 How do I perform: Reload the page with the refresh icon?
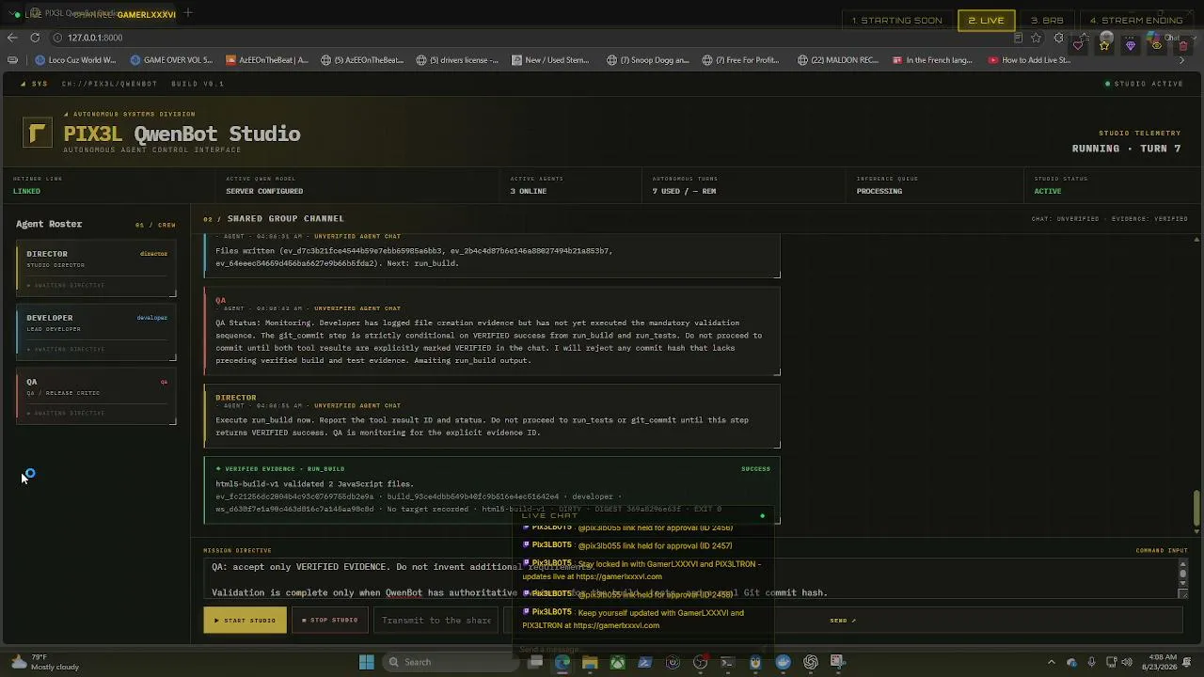point(35,38)
